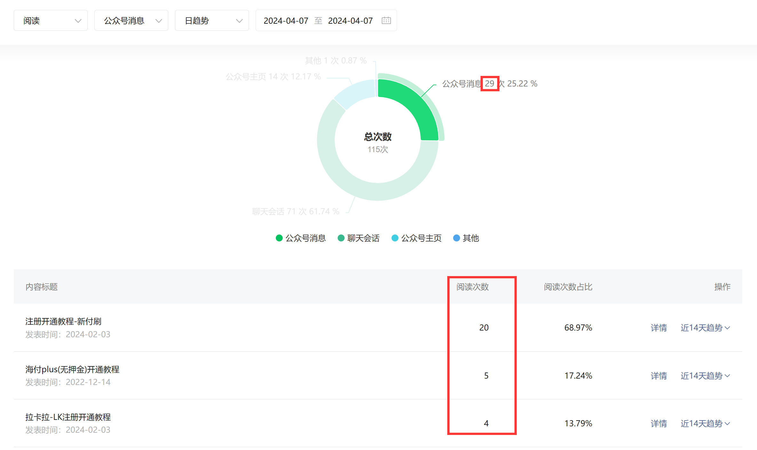Click the end date field in range

click(350, 20)
